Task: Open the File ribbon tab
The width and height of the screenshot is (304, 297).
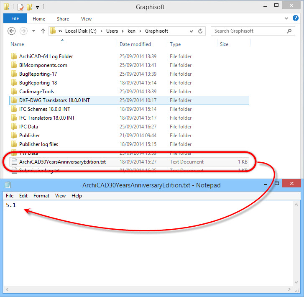Action: [x=15, y=18]
